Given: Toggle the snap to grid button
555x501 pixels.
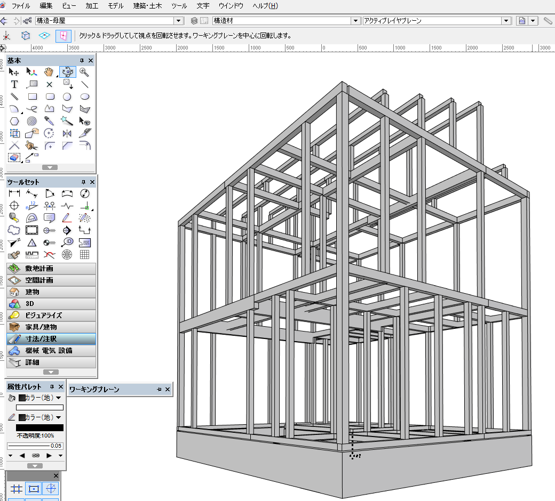Looking at the screenshot, I should coord(17,489).
